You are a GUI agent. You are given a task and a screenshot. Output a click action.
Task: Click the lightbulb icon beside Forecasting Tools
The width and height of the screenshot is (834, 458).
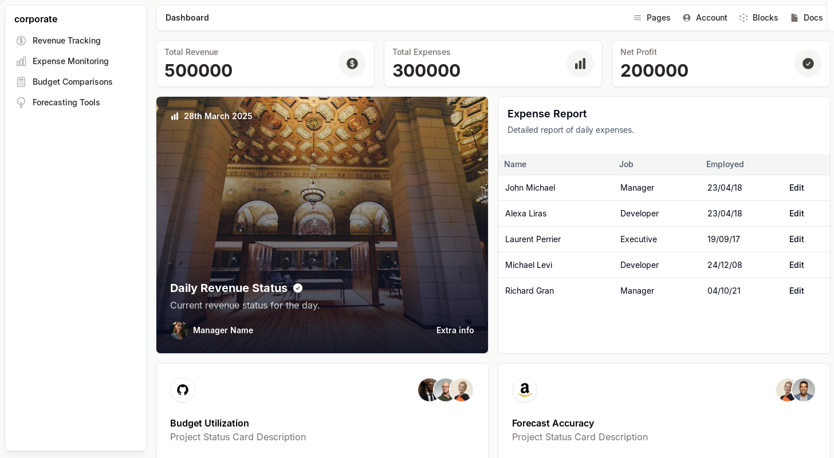21,102
